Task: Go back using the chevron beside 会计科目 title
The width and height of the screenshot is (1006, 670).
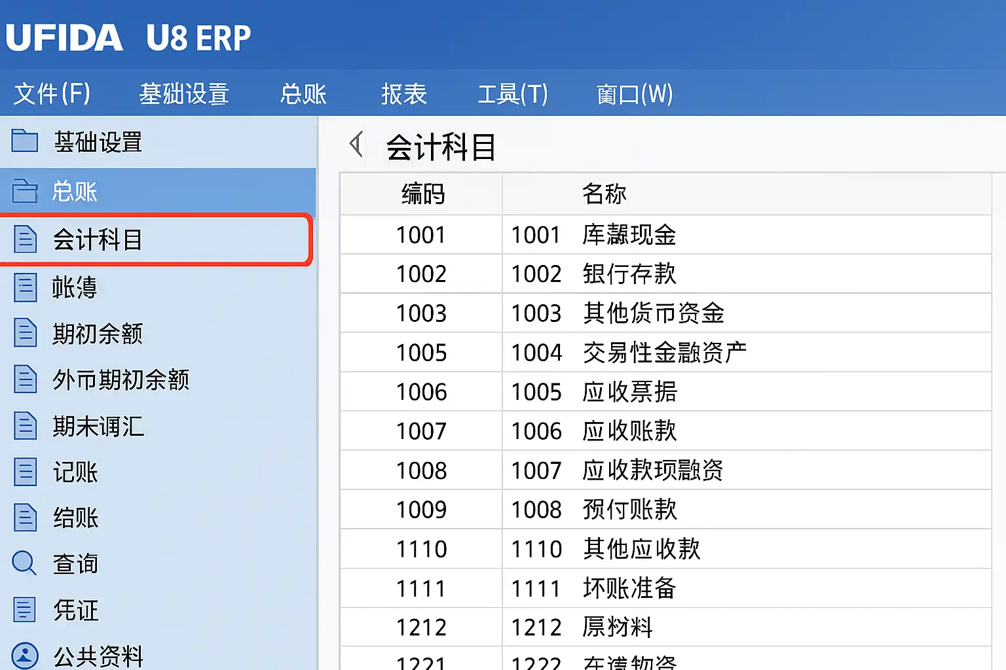Action: pyautogui.click(x=356, y=145)
